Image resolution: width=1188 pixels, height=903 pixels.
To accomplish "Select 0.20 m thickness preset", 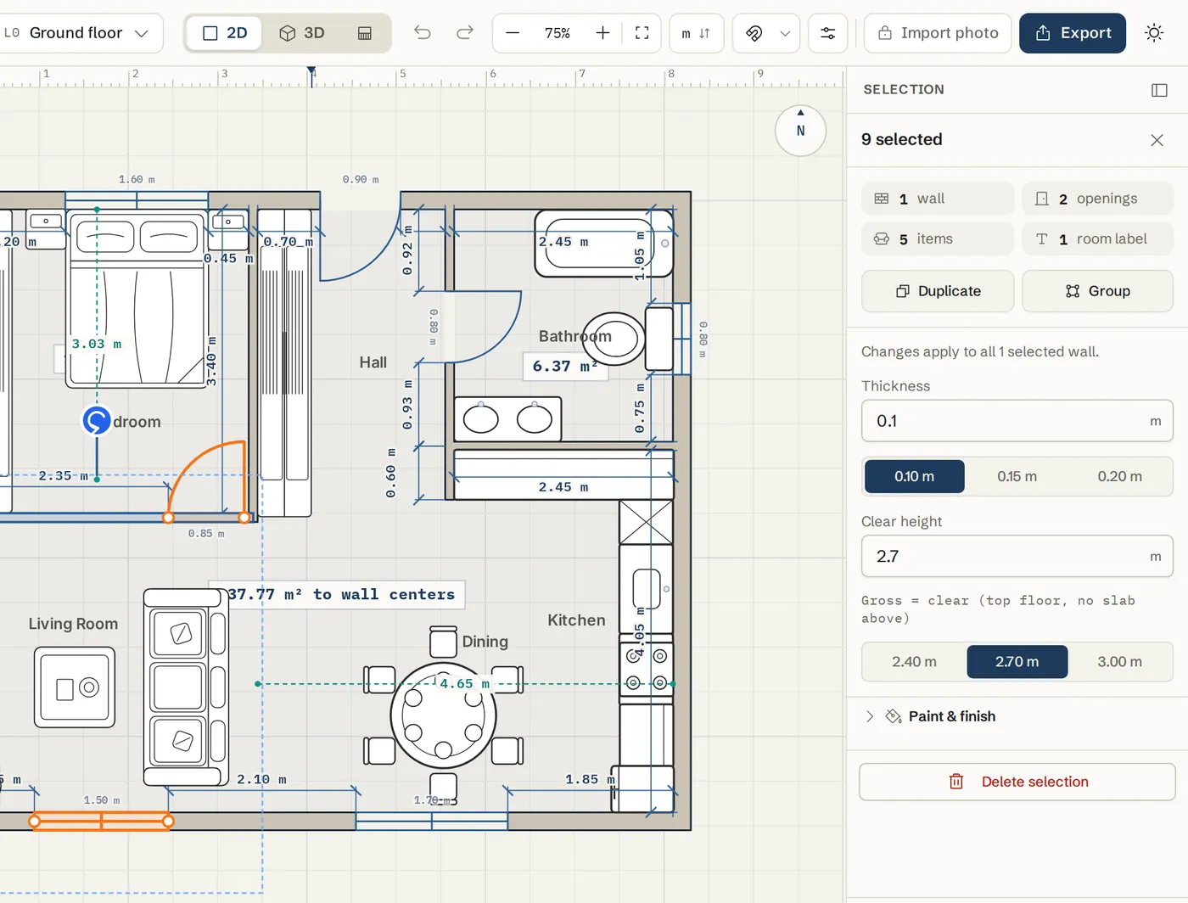I will pyautogui.click(x=1119, y=476).
